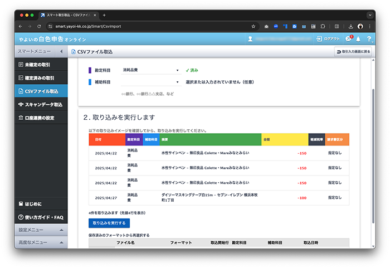Bookmark this page with the star icon
This screenshot has height=268, width=390.
[253, 26]
